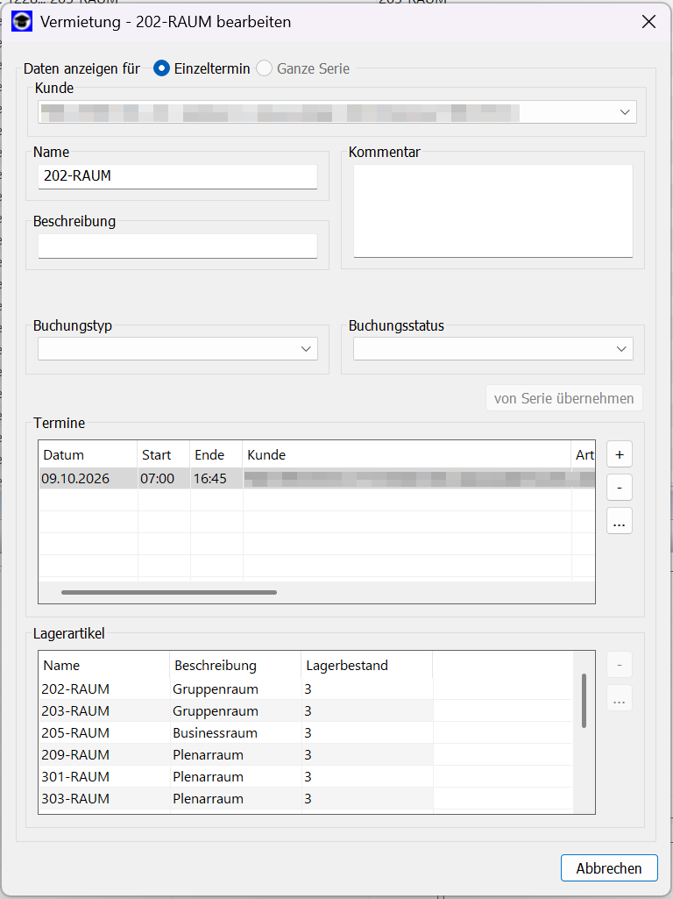Click the Plenarraum description of 301-RAUM
The height and width of the screenshot is (899, 673).
point(236,777)
